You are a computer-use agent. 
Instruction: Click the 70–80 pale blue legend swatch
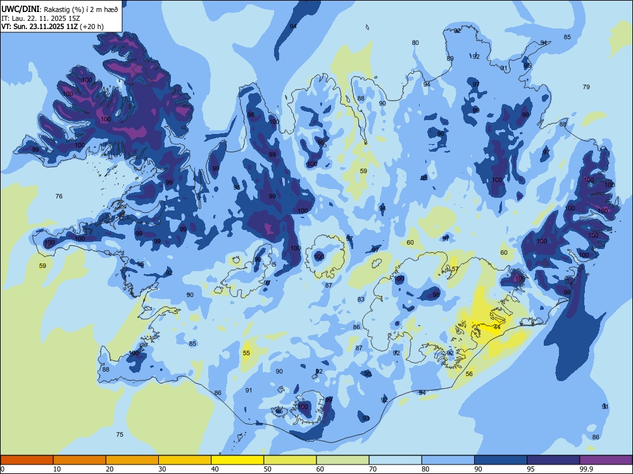(395, 460)
